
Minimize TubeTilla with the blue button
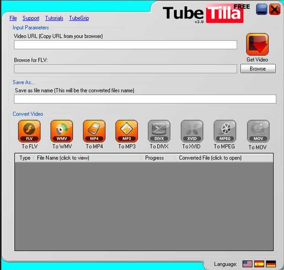click(262, 9)
